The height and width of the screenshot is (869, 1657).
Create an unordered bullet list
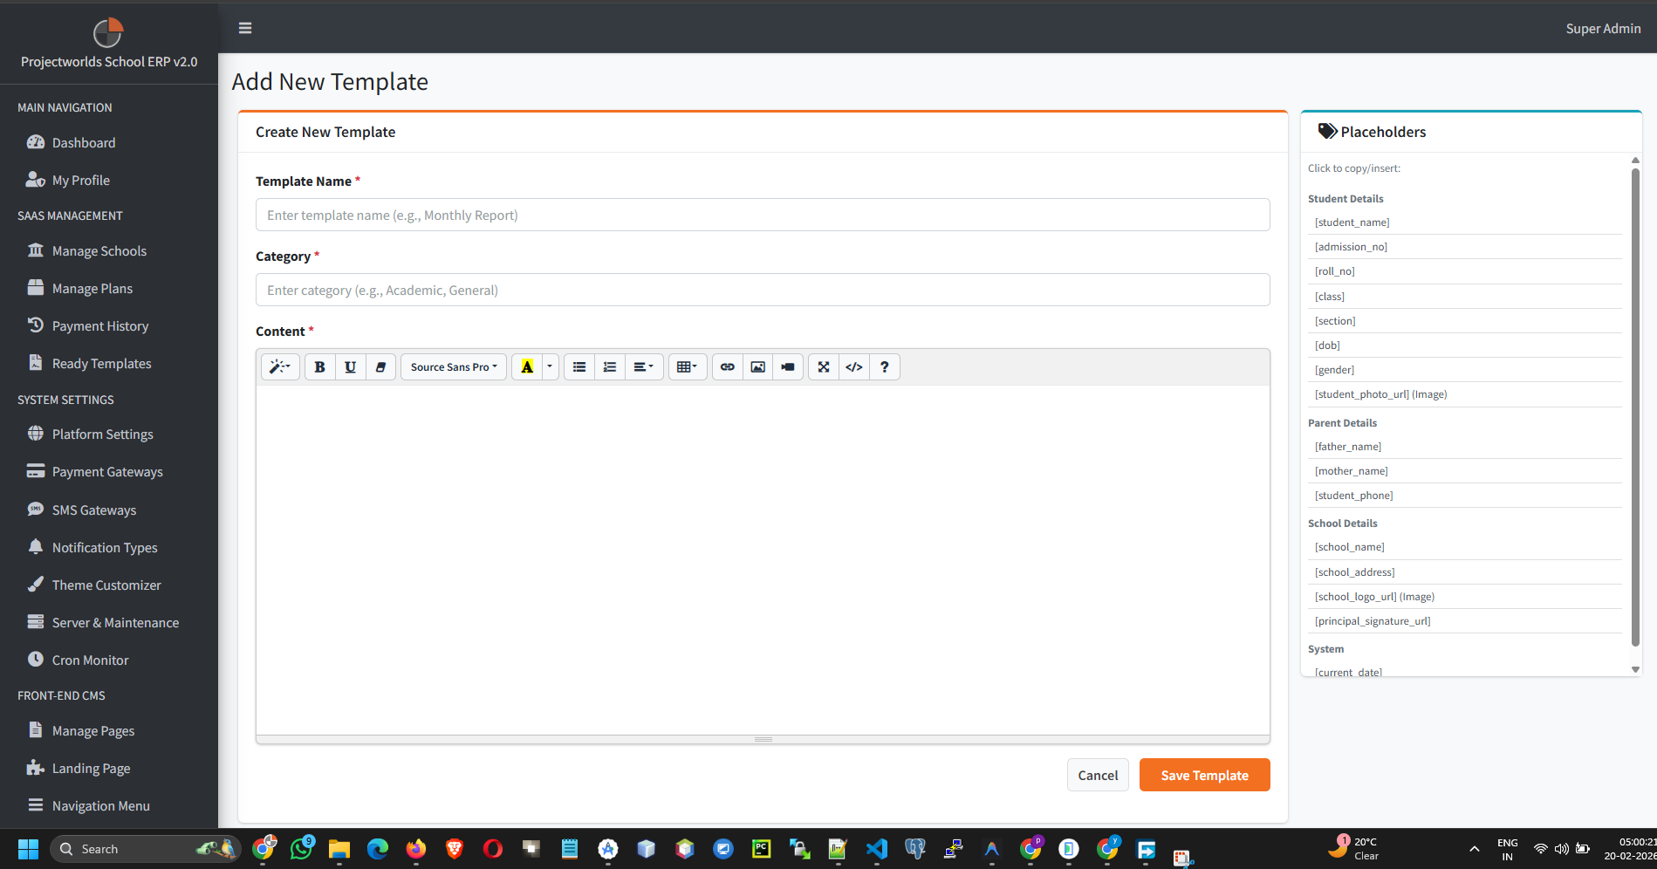tap(579, 366)
